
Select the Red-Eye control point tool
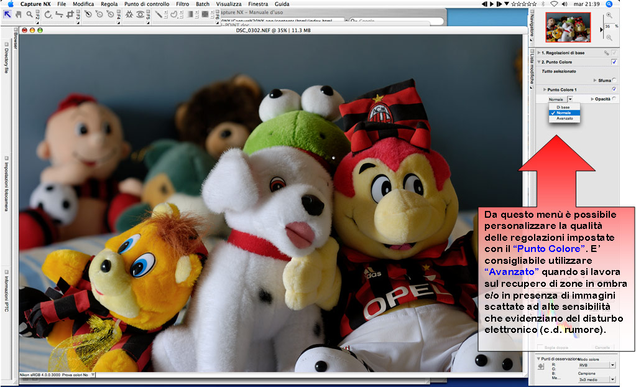[140, 14]
